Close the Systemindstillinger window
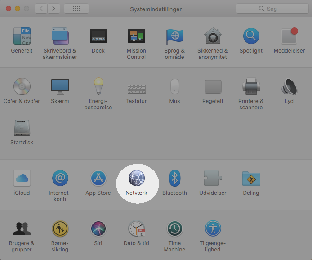312x260 pixels. pos(9,9)
